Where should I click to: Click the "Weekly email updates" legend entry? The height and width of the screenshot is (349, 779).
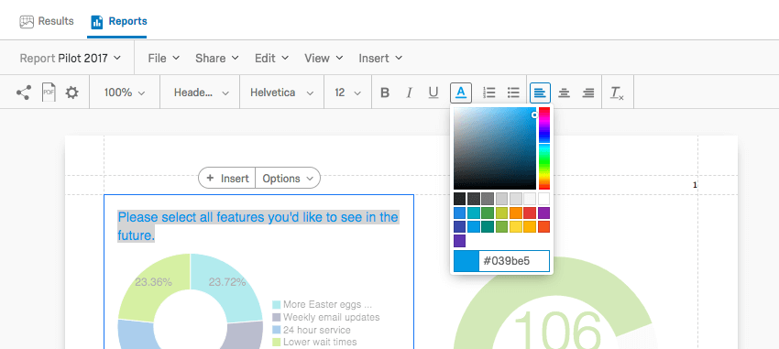[326, 317]
